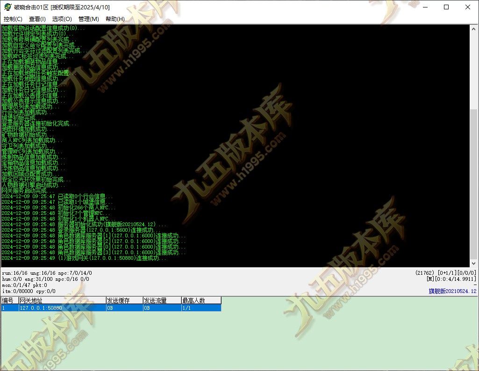Click the log line 登录服务器(127.0.0.1:5600)连接成功
The height and width of the screenshot is (371, 479).
tap(81, 230)
